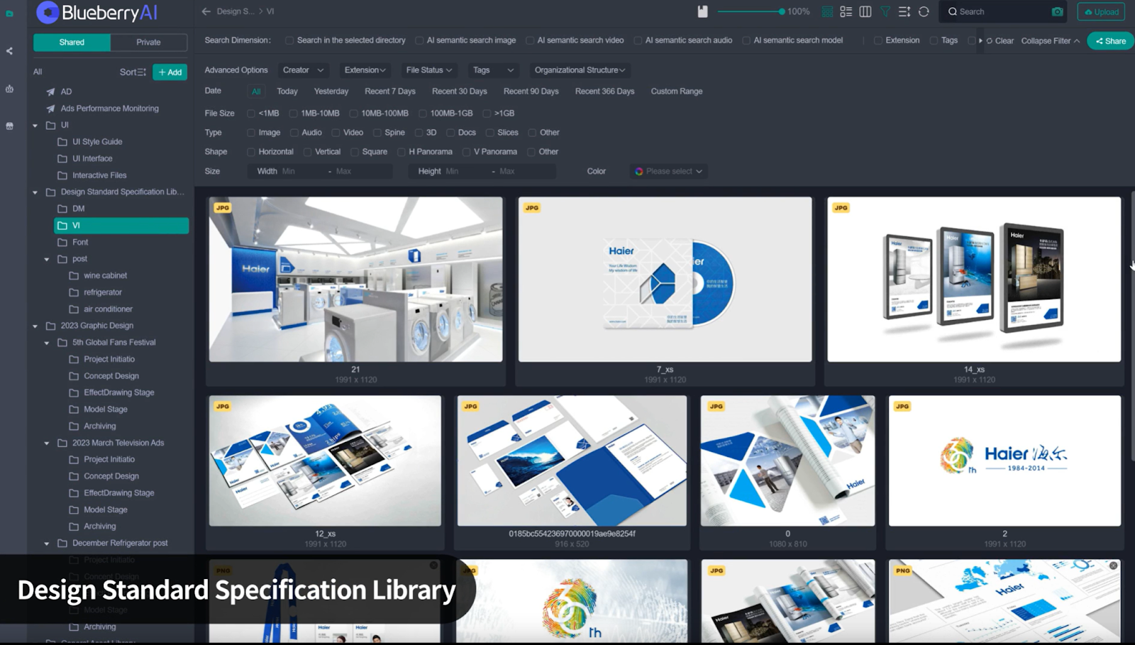Open the refrigerator folder in tree

coord(102,292)
